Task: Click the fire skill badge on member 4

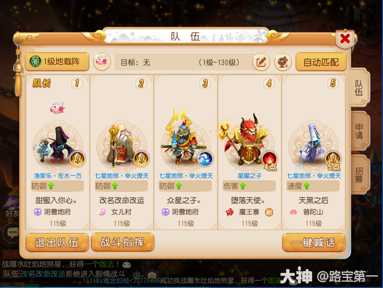Action: point(270,159)
